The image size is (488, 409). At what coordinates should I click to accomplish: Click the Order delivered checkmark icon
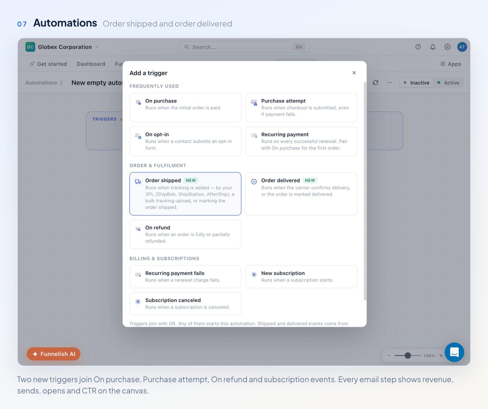click(x=254, y=181)
